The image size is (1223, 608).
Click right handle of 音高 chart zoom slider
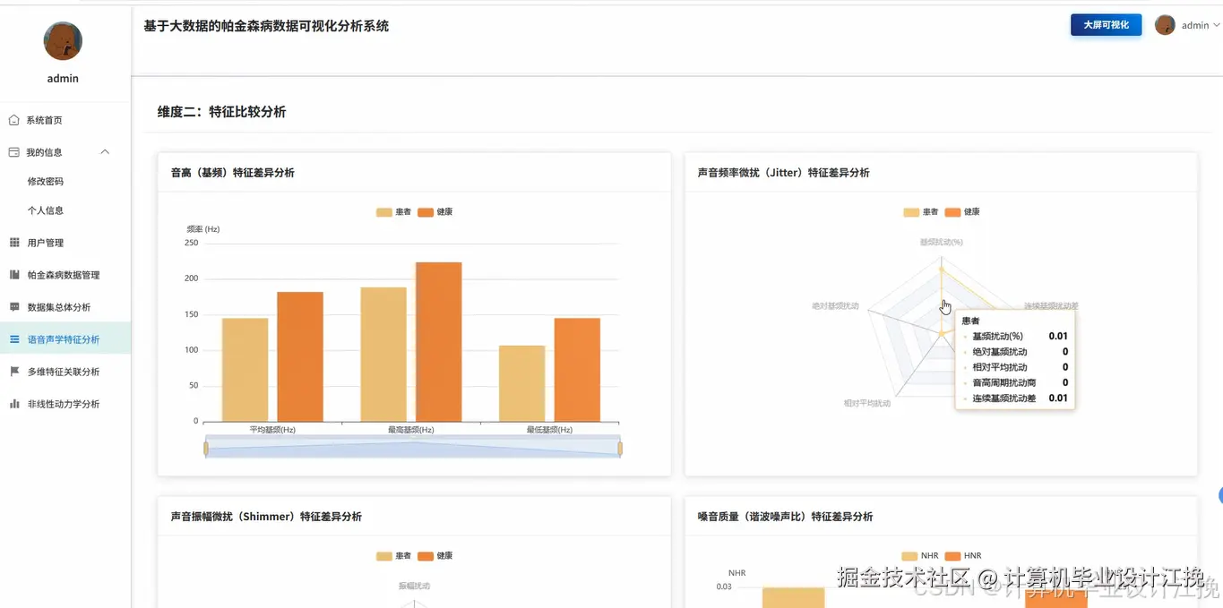click(x=620, y=448)
